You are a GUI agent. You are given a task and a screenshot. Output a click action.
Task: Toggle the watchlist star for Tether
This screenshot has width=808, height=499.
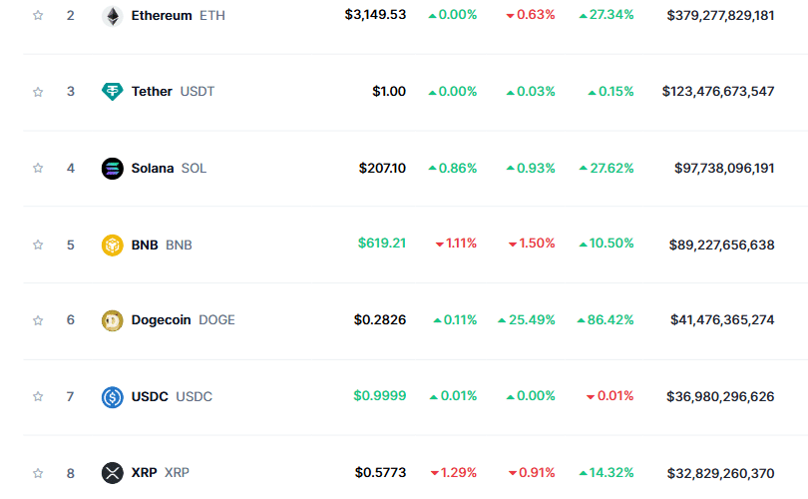click(38, 92)
